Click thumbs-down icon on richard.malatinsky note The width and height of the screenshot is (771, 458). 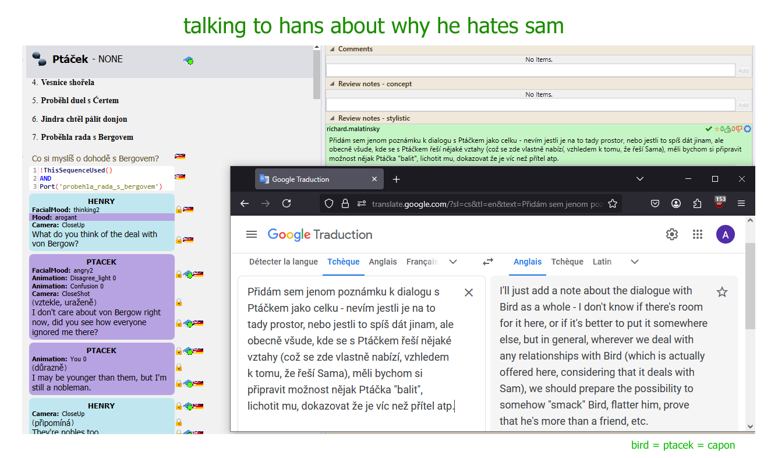click(x=738, y=129)
